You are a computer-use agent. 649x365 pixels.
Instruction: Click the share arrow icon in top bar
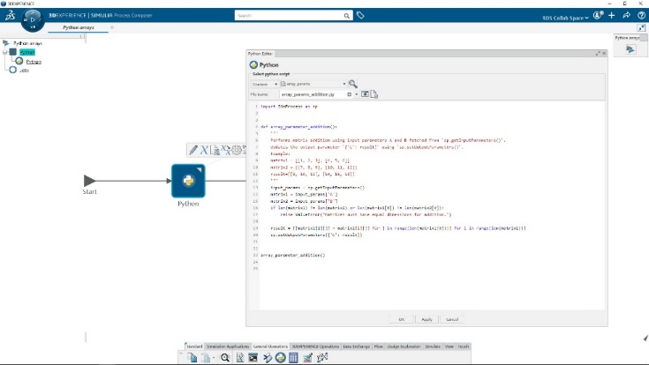pos(625,16)
